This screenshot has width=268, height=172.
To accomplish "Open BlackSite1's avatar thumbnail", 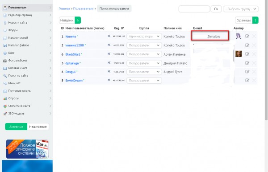I will (239, 54).
